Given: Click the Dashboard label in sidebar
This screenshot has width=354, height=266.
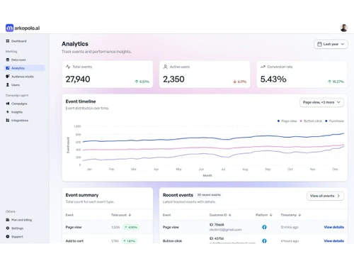Looking at the screenshot, I should [19, 41].
